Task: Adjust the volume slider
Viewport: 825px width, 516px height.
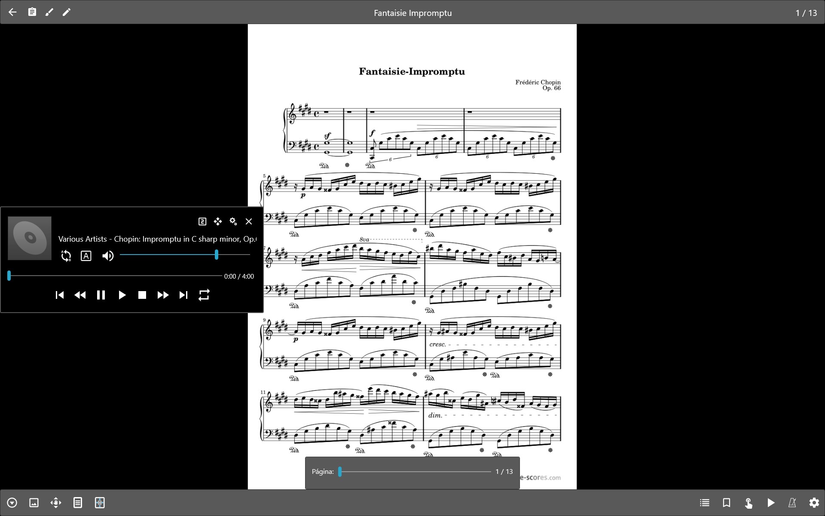Action: [185, 255]
